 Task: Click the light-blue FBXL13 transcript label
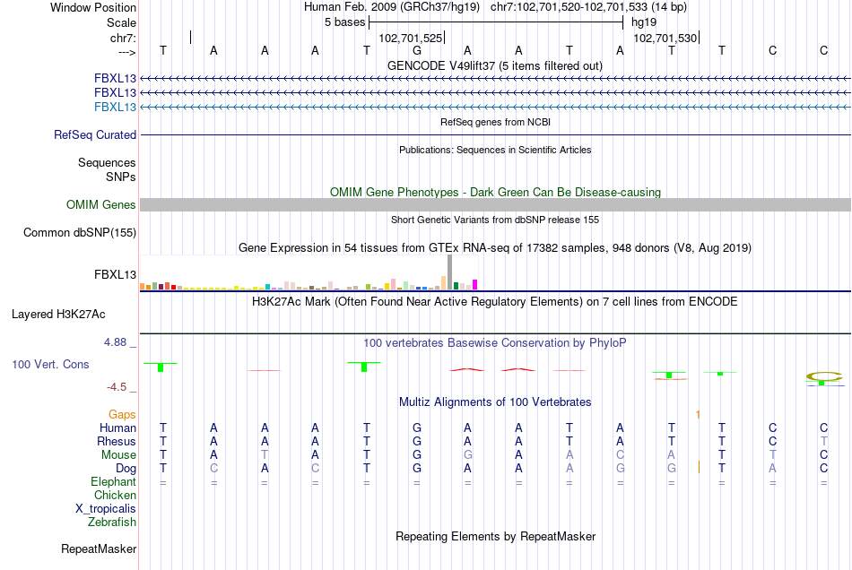click(115, 107)
